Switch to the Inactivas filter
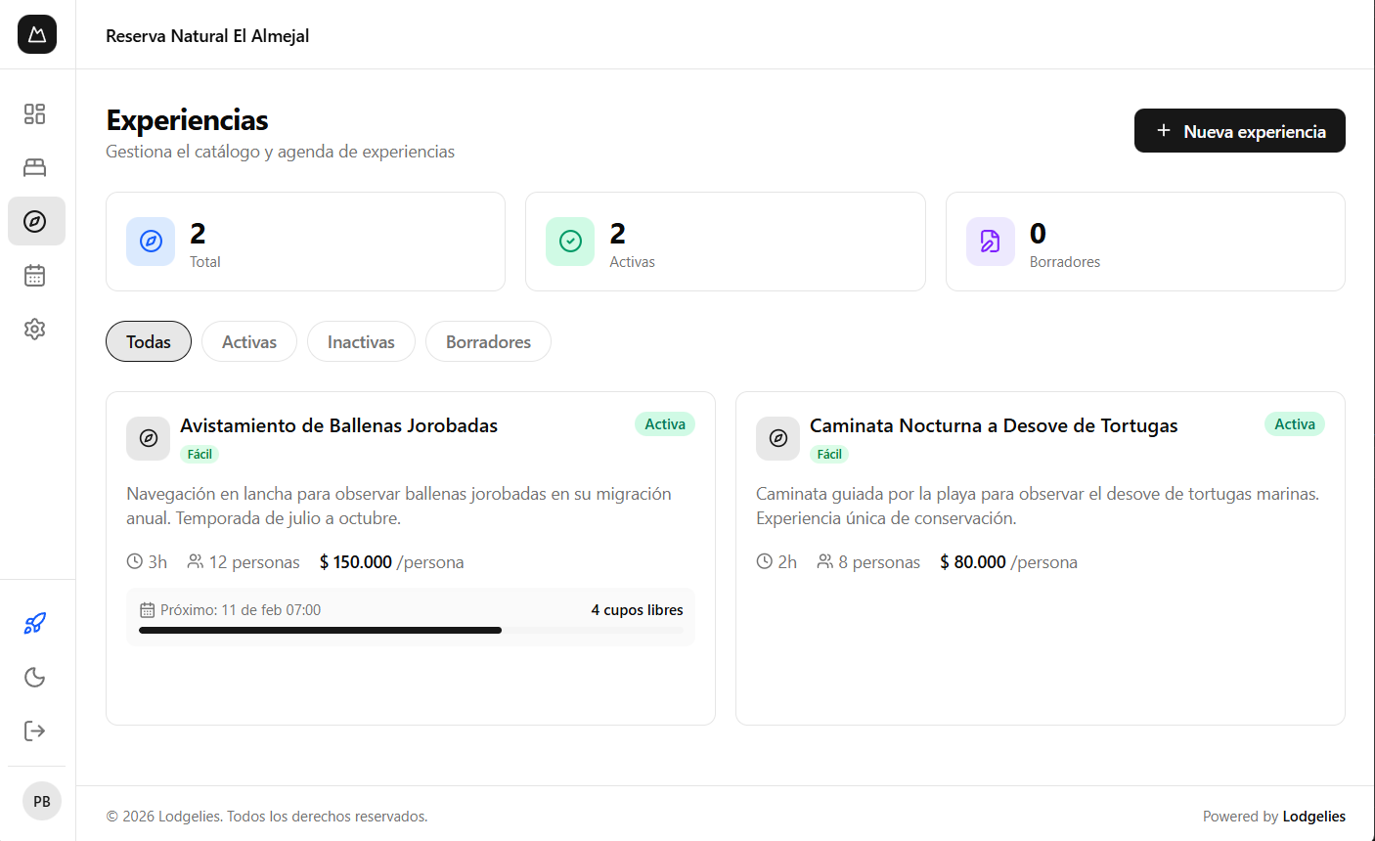This screenshot has width=1375, height=841. point(361,341)
